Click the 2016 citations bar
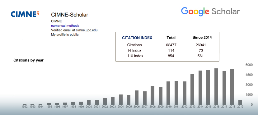 (216, 87)
